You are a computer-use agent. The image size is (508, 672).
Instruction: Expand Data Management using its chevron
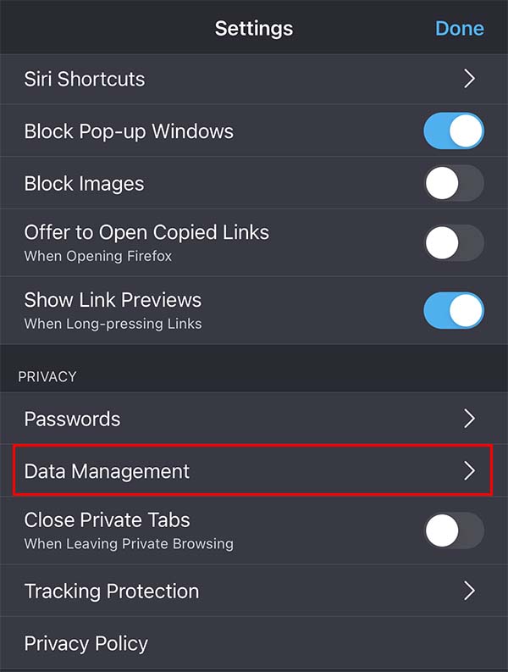click(470, 471)
